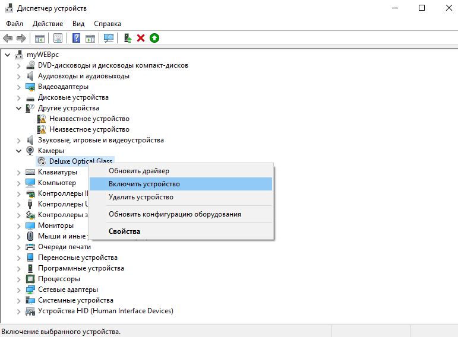Collapse the Камеры category
Viewport: 458px width, 337px height.
pyautogui.click(x=18, y=151)
